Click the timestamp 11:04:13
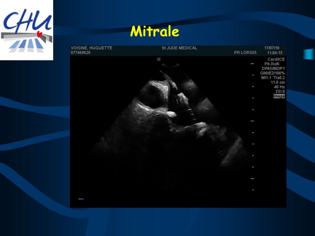 [x=275, y=53]
